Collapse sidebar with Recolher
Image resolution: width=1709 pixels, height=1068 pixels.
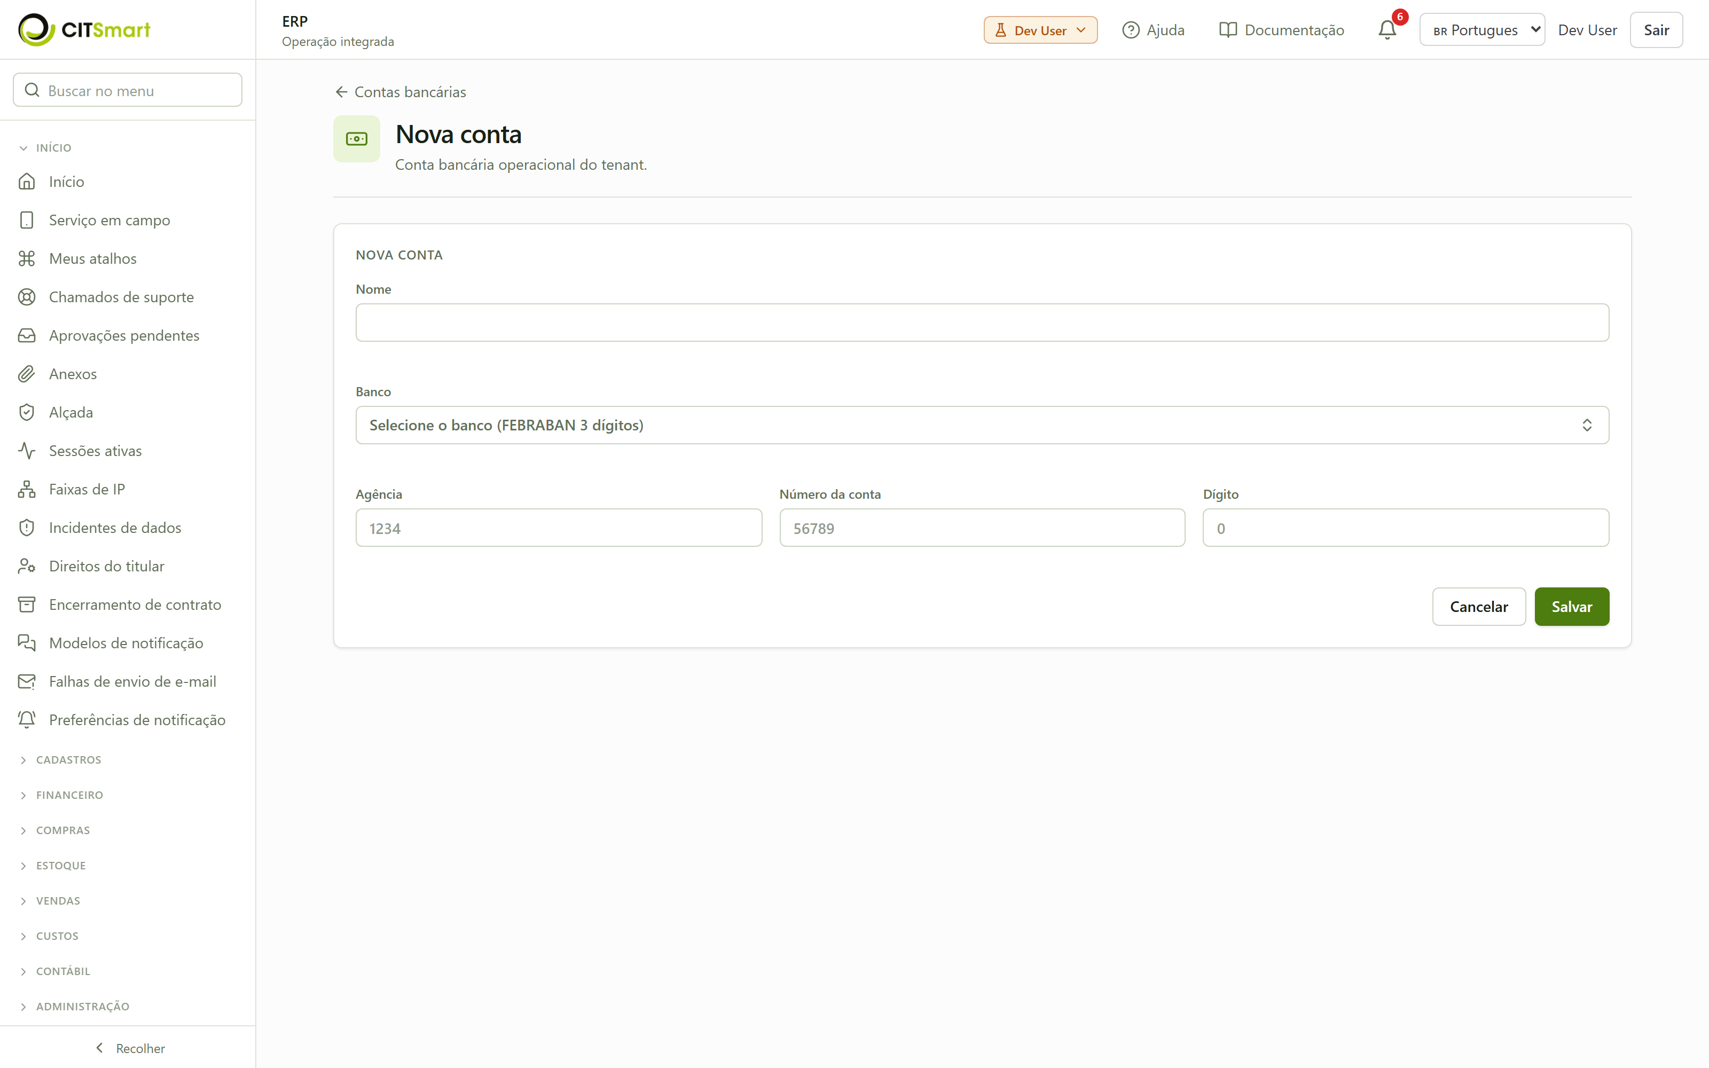[129, 1048]
